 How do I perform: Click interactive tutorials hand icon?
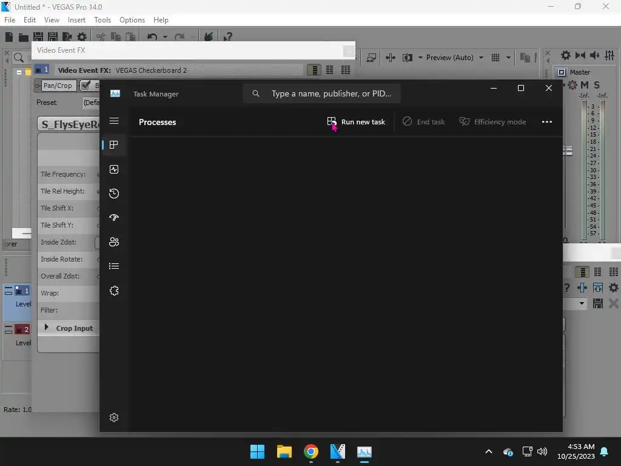point(209,37)
